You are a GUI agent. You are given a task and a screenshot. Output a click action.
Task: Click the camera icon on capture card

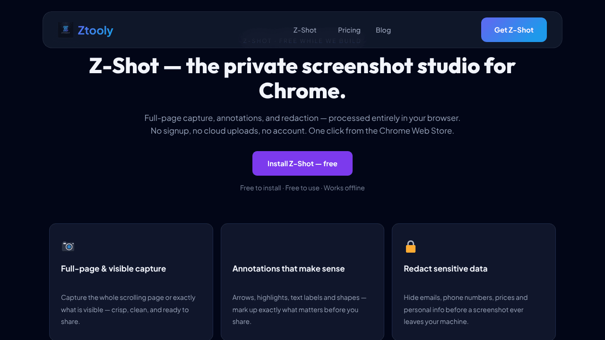click(68, 246)
